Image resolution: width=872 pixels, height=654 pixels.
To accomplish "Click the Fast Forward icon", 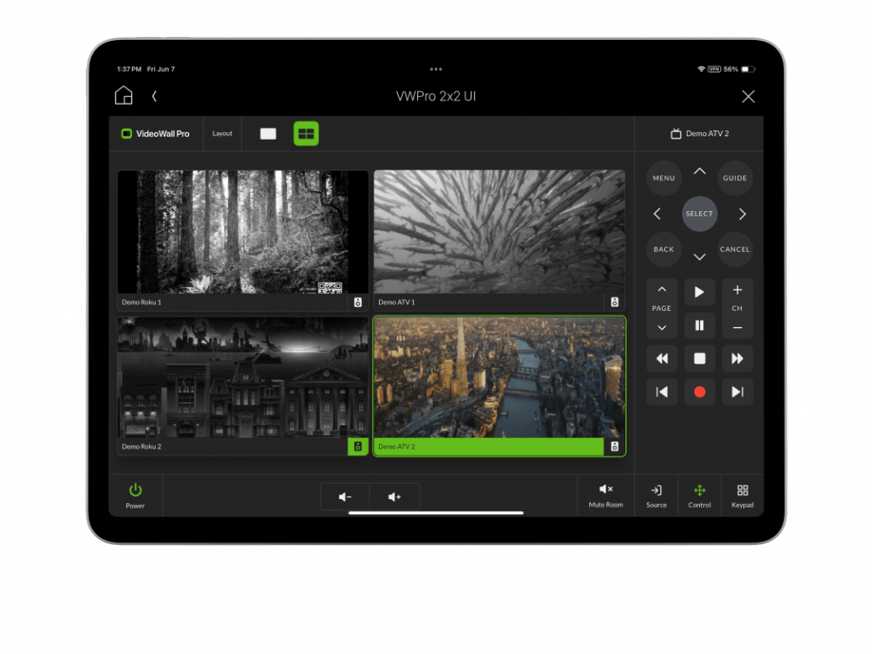I will pos(737,359).
